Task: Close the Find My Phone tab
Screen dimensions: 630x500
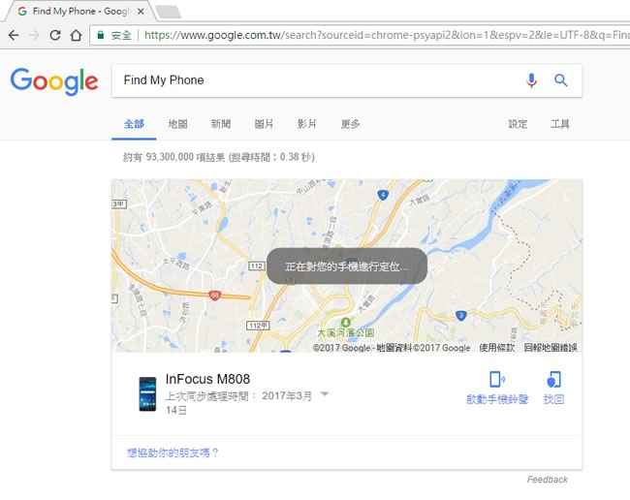Action: 141,12
